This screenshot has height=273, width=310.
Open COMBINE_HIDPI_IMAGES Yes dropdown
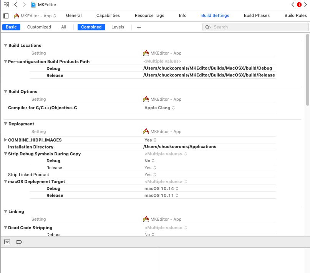pos(151,140)
